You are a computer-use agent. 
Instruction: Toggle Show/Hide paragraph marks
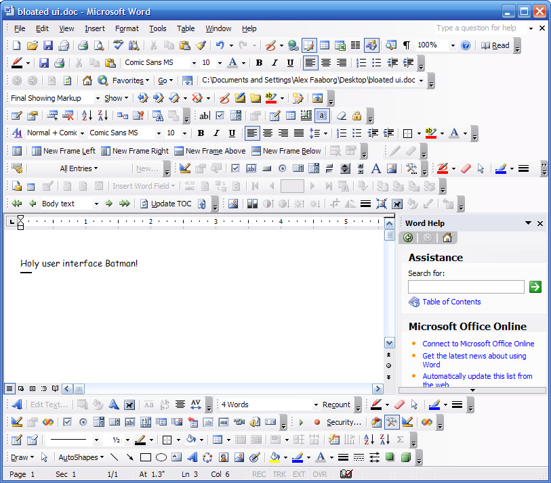click(x=407, y=45)
